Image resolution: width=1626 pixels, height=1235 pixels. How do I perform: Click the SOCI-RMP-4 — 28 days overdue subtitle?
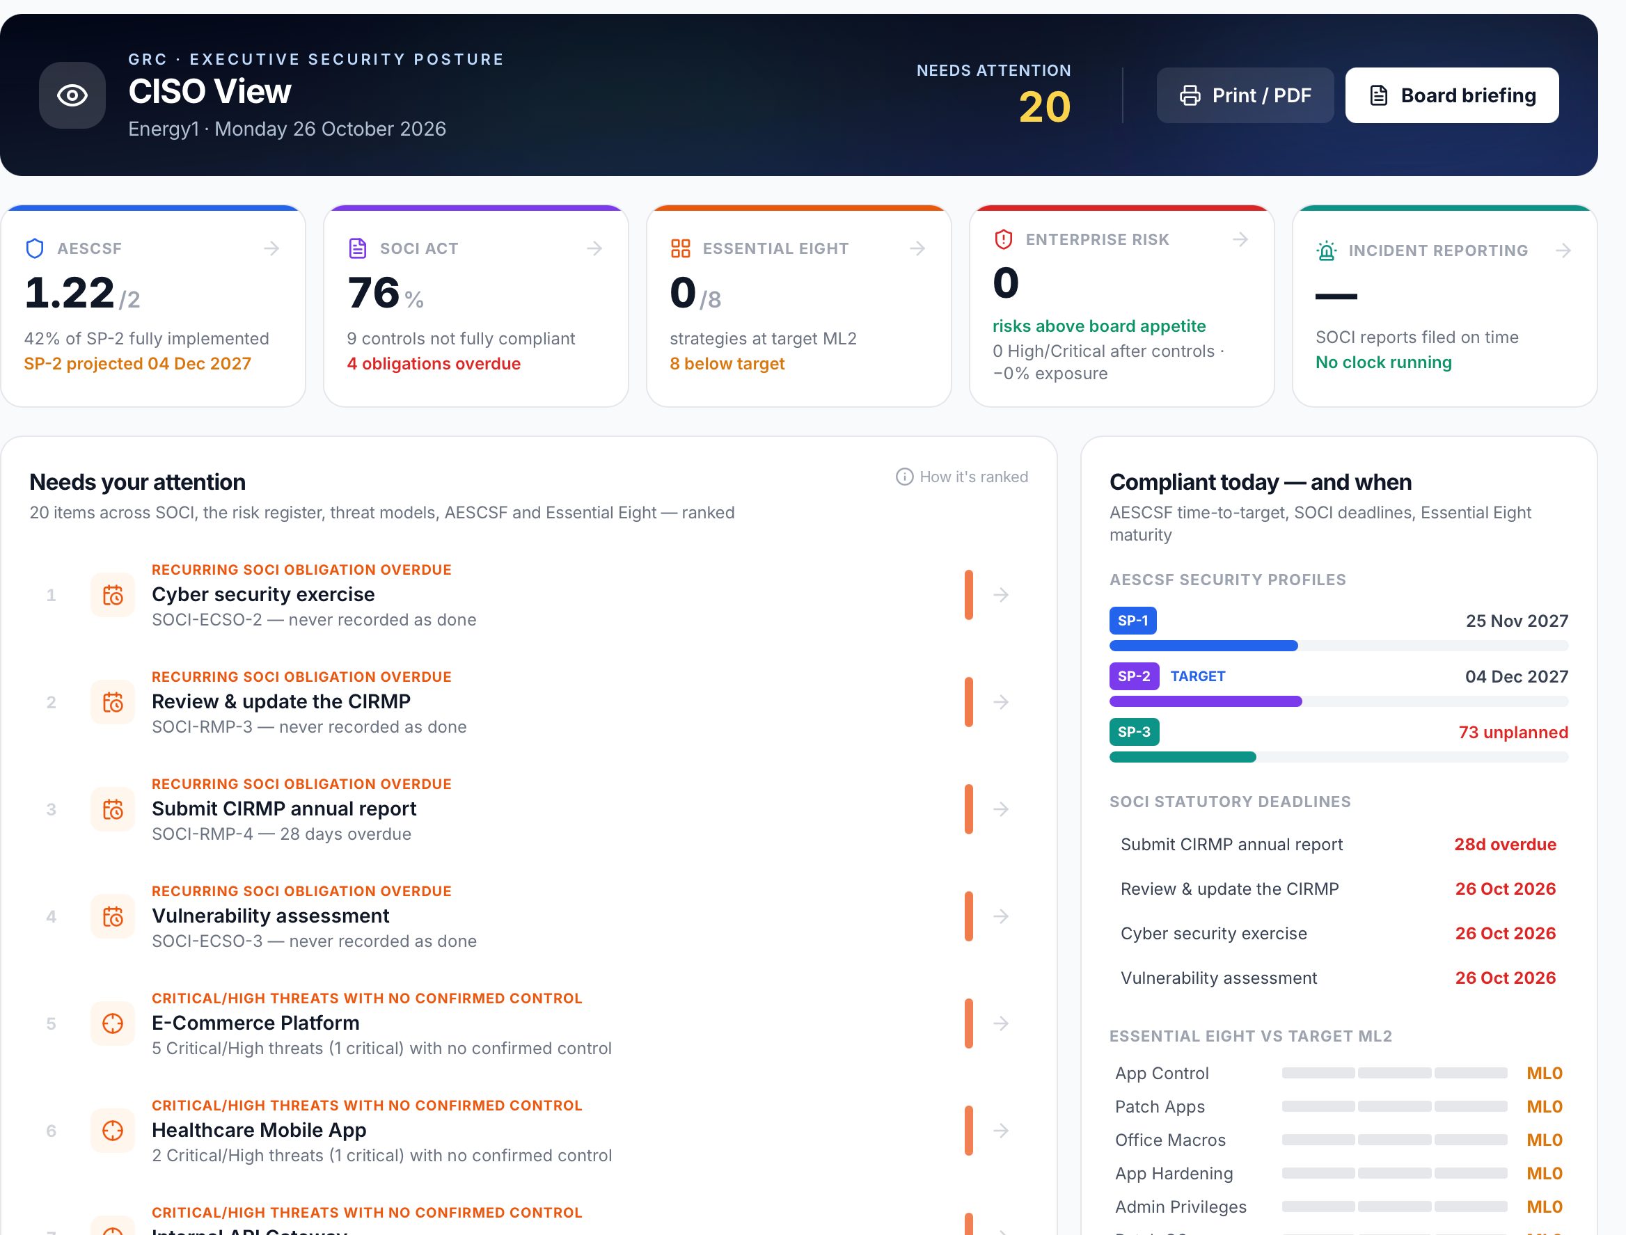tap(282, 834)
